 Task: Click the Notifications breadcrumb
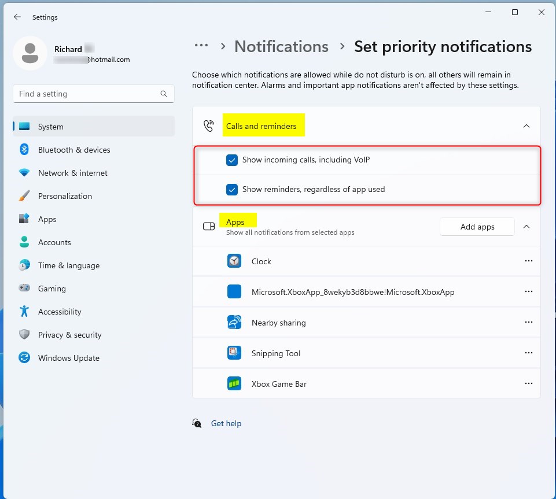pyautogui.click(x=281, y=46)
